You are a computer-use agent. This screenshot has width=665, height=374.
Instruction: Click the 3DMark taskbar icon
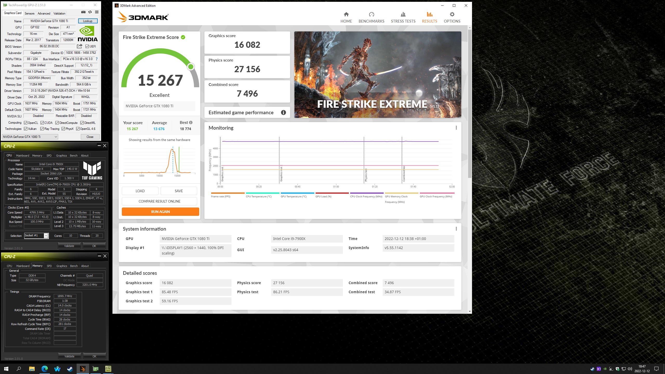[x=83, y=369]
